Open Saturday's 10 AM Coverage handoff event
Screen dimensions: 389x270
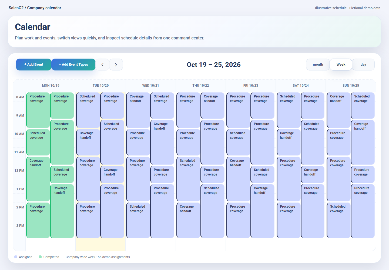289,142
